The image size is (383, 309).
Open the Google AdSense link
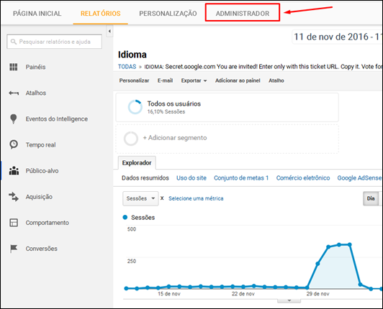coord(359,178)
